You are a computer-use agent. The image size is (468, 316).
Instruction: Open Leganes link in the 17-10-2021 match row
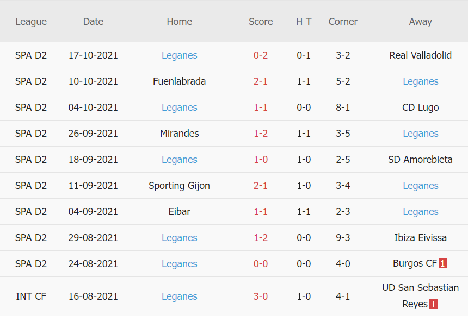179,55
